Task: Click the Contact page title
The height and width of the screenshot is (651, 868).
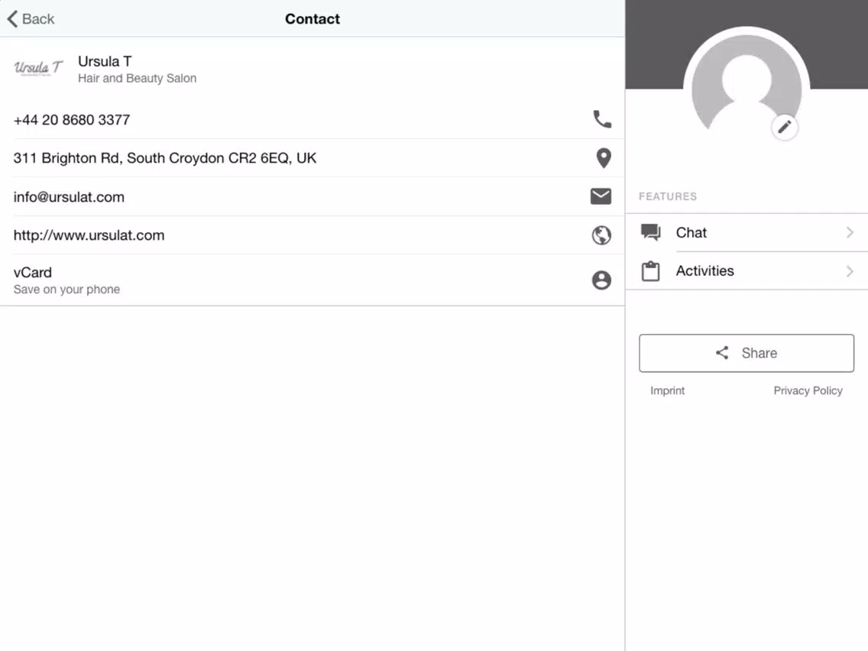Action: [313, 19]
